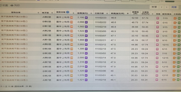Sort by 主建物佔比(%) column arrows

153,14
